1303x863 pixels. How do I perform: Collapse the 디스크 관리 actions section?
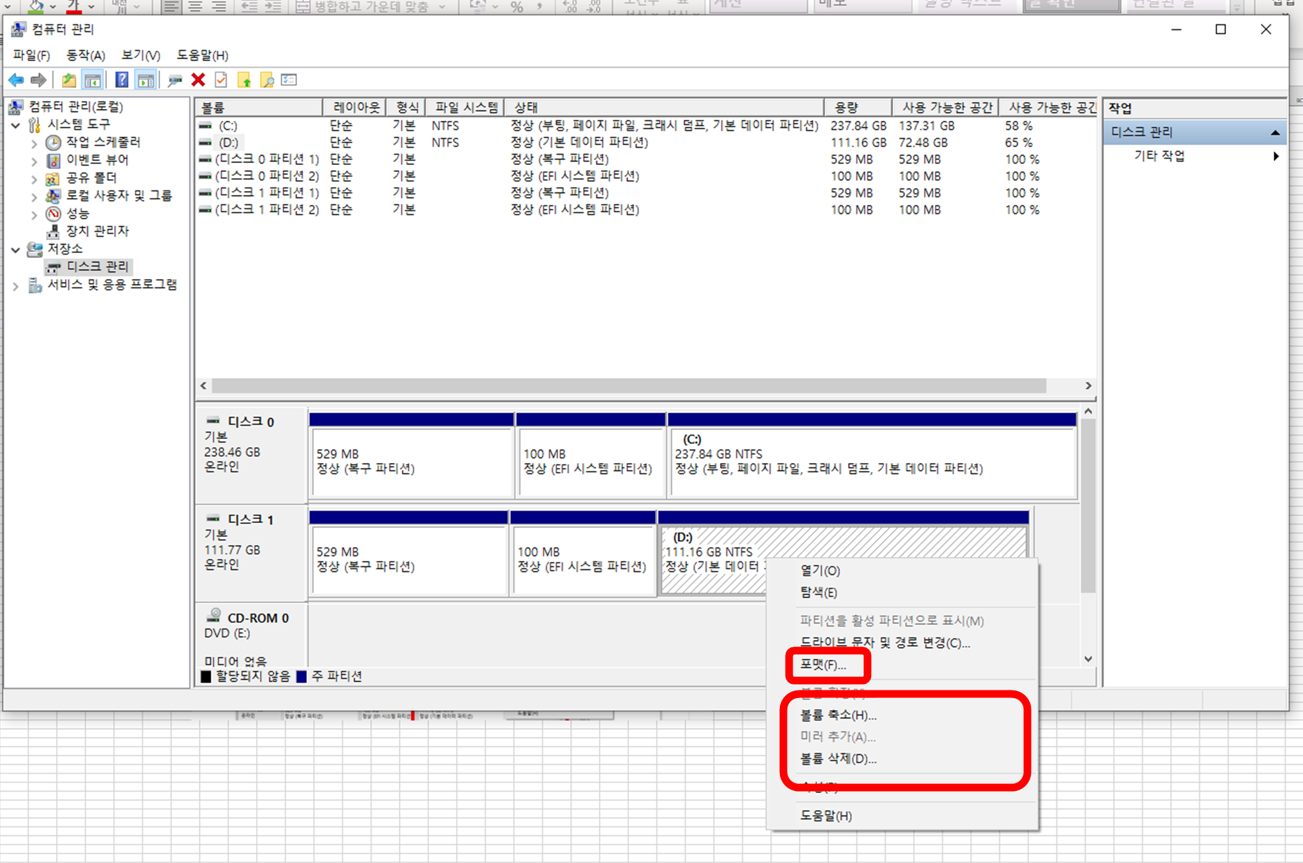pyautogui.click(x=1275, y=132)
